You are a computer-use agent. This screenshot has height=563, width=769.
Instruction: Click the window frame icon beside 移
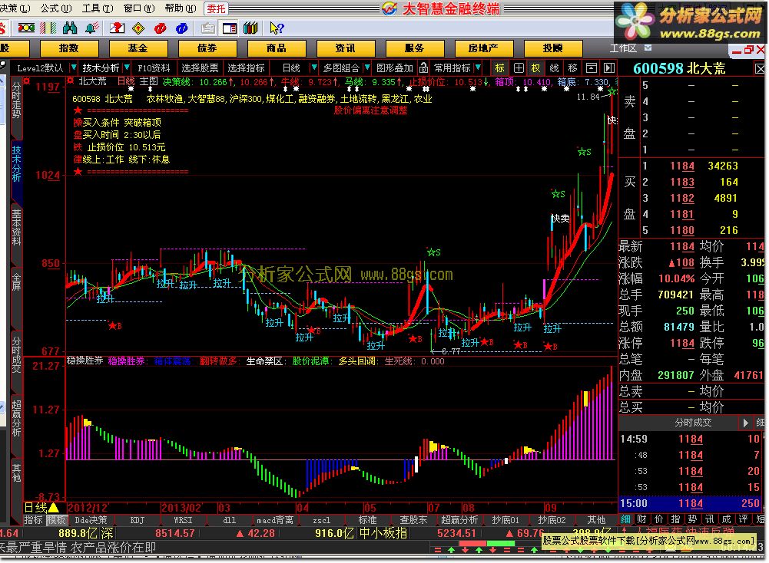592,67
